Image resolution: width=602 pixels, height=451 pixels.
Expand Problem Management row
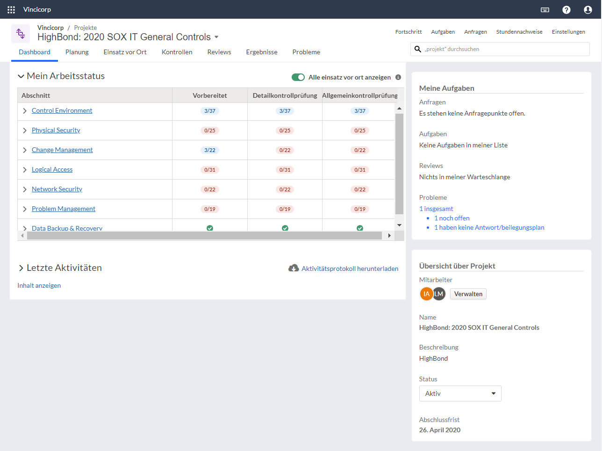tap(25, 209)
